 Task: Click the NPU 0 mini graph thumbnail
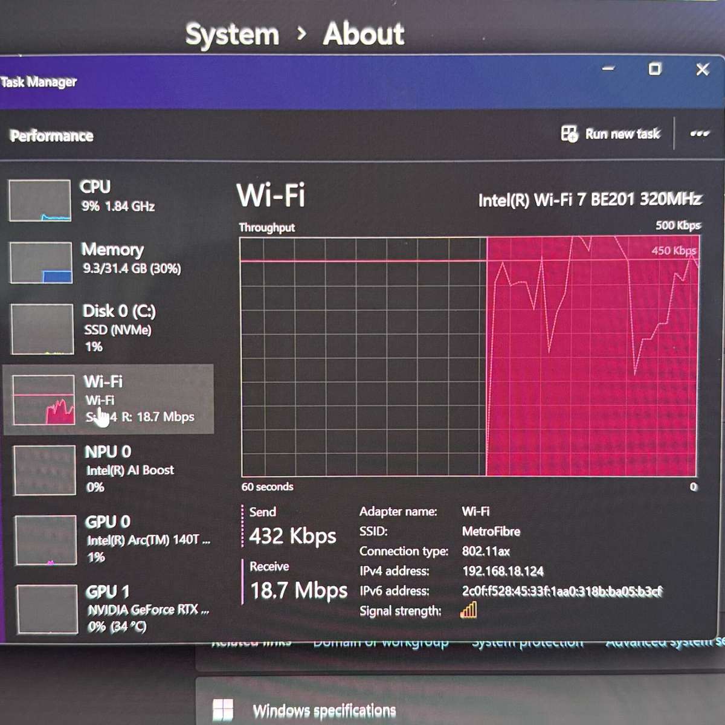pyautogui.click(x=44, y=470)
